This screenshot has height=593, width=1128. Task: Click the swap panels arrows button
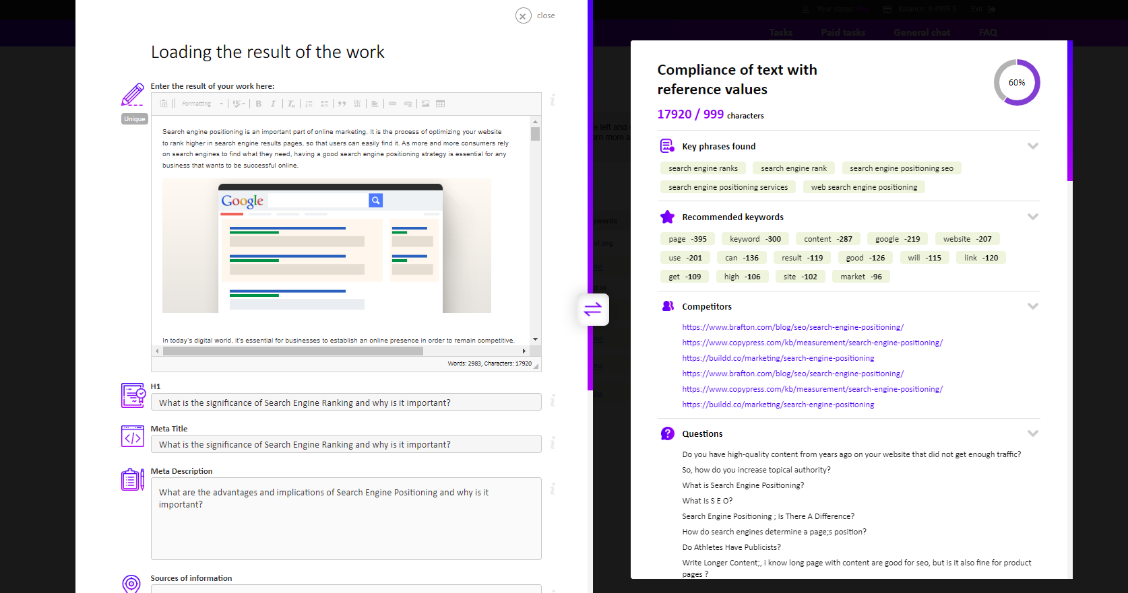(x=593, y=310)
